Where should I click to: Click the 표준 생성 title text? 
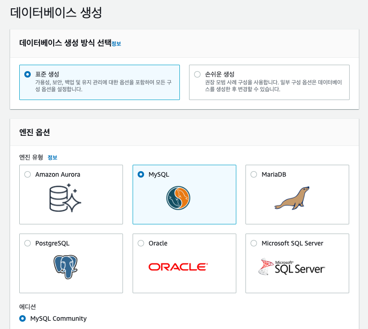pyautogui.click(x=47, y=74)
